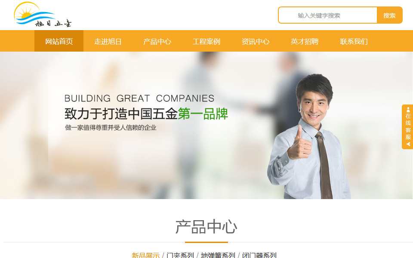Image resolution: width=413 pixels, height=258 pixels.
Task: Open the 联系我们 navigation item
Action: click(x=354, y=41)
